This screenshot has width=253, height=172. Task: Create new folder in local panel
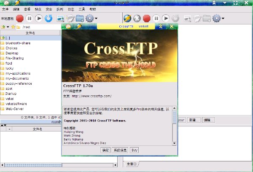pyautogui.click(x=80, y=19)
